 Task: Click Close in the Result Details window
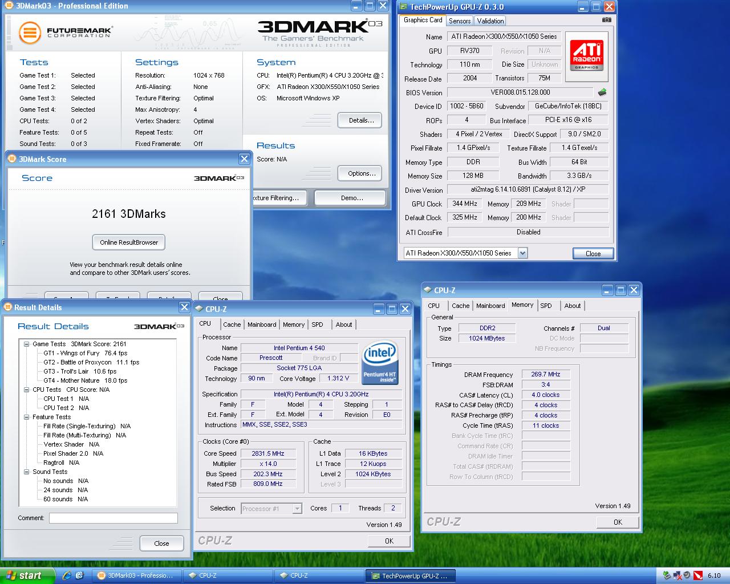(x=161, y=544)
